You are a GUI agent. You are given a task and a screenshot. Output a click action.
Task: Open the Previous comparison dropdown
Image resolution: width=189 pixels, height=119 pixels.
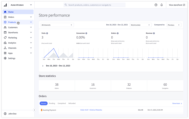coord(174,25)
